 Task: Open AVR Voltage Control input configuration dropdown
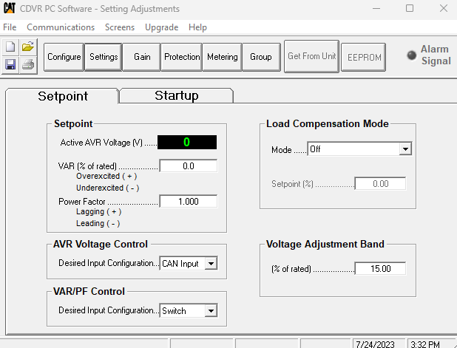[x=211, y=263]
